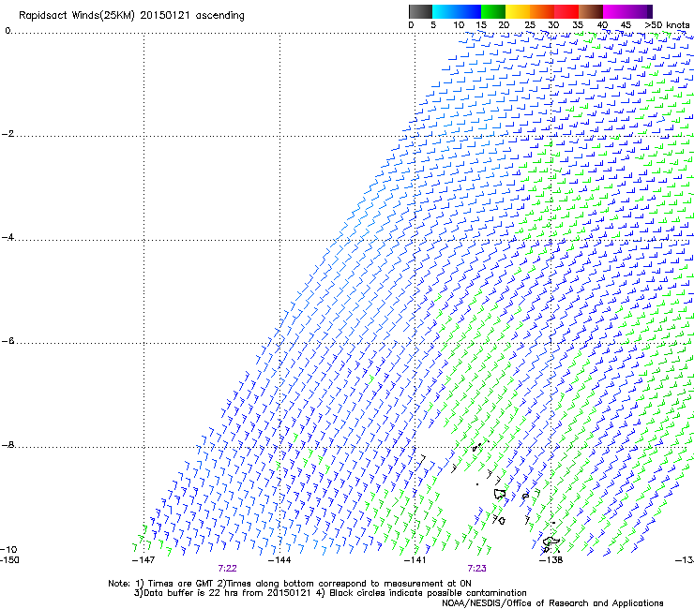Click the '-8' latitude axis label
The image size is (694, 609).
tap(8, 445)
